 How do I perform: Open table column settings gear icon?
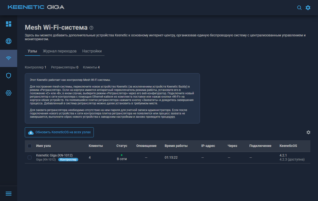point(308,132)
